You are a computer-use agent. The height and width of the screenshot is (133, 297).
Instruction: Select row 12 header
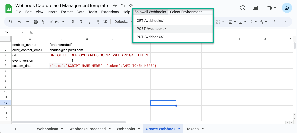coord(6,103)
